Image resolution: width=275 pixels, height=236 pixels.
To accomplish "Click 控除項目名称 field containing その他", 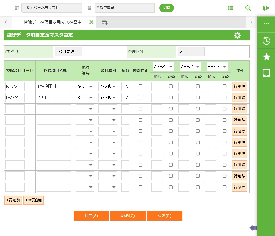I will (54, 98).
